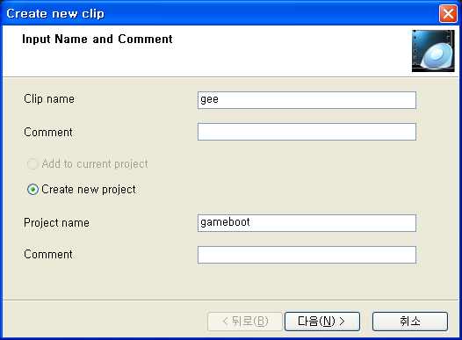Screen dimensions: 462x340
Task: Select the Add to current project option
Action: coord(32,163)
